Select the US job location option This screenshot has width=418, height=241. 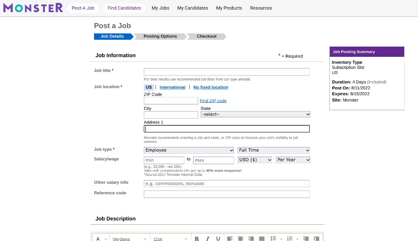click(149, 87)
